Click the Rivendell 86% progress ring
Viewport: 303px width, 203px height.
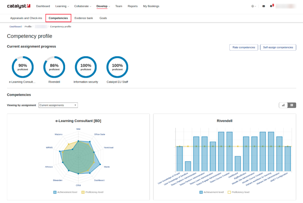tap(54, 67)
